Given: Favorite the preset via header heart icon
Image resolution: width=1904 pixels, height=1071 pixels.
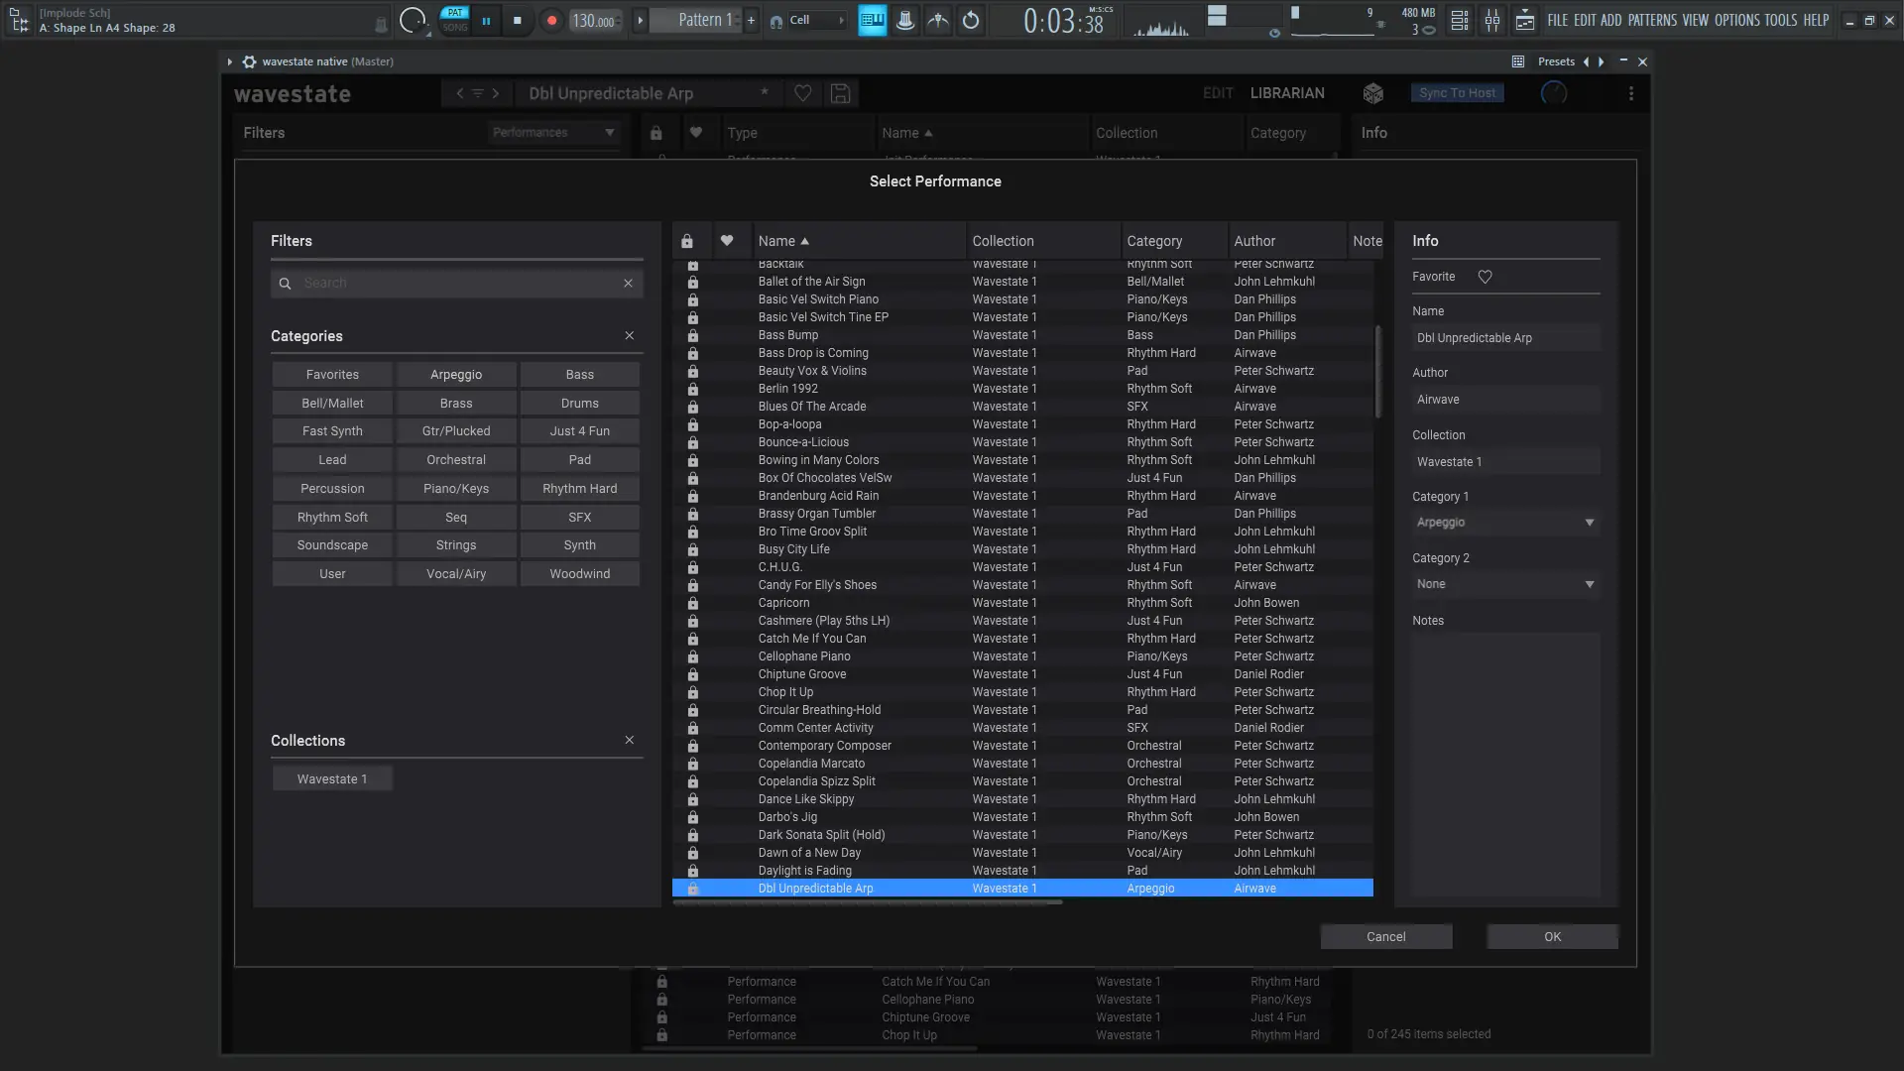Looking at the screenshot, I should coord(803,93).
